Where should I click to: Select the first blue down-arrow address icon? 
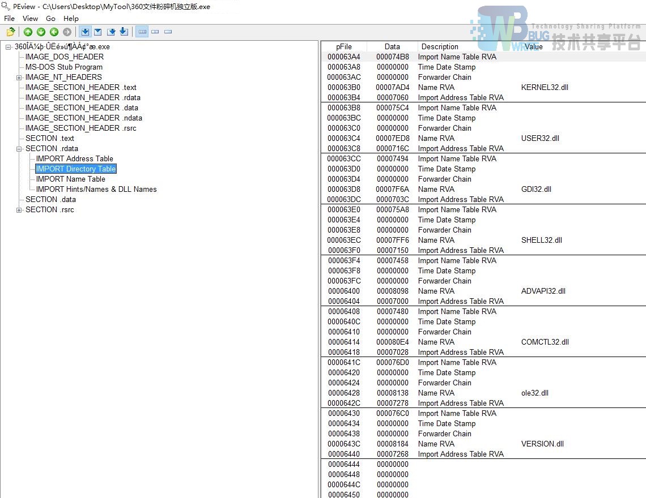click(85, 32)
